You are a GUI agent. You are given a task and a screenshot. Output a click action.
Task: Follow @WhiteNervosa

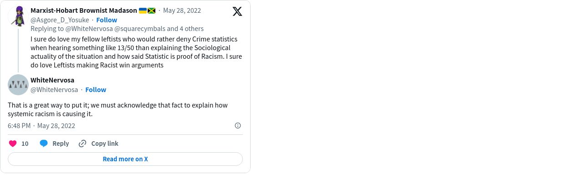point(96,90)
